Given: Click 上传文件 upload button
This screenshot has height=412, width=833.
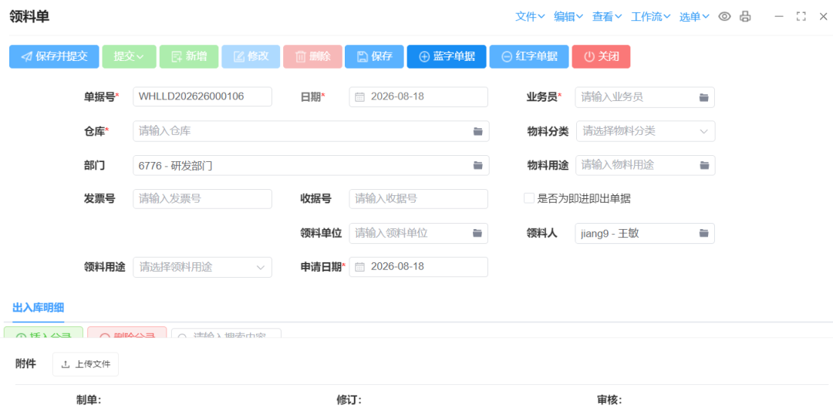Looking at the screenshot, I should pyautogui.click(x=86, y=364).
